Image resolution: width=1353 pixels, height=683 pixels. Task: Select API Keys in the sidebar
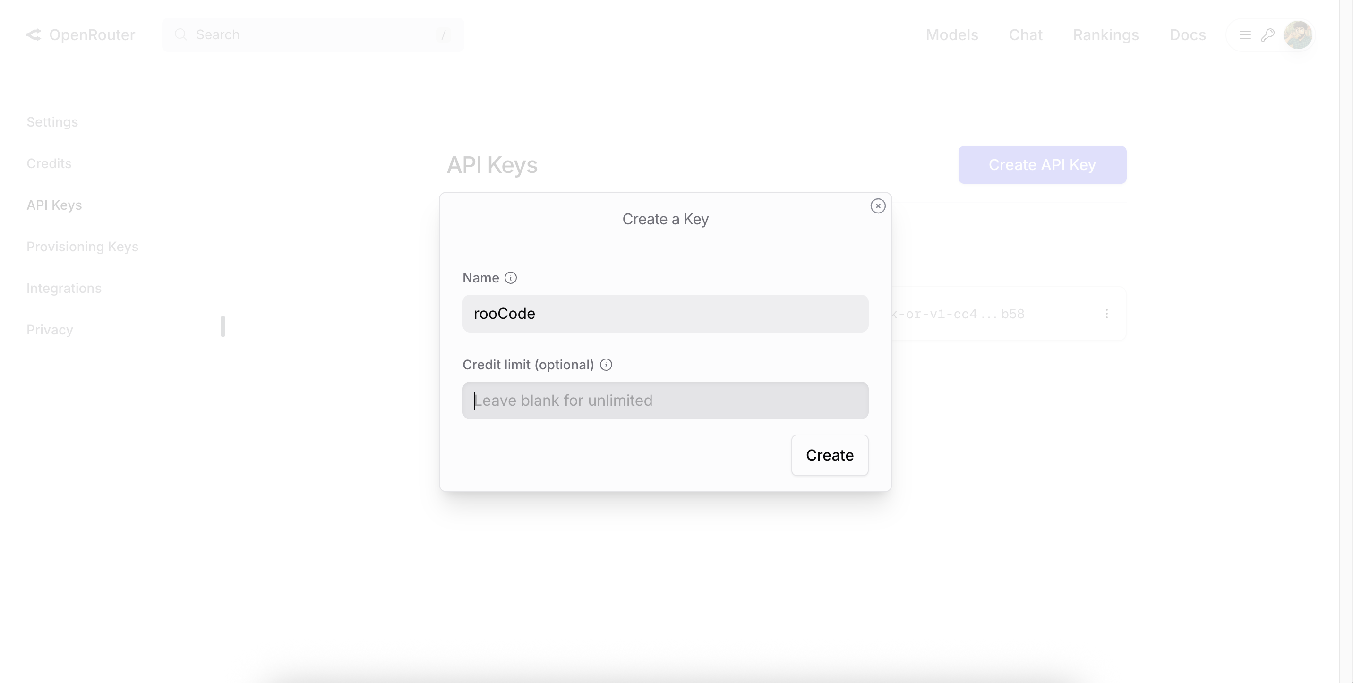coord(54,205)
